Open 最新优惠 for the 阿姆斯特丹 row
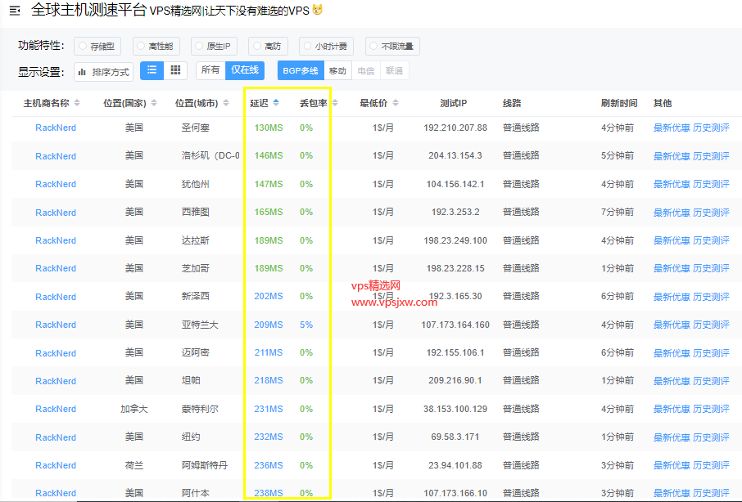Viewport: 742px width, 502px height. coord(672,465)
